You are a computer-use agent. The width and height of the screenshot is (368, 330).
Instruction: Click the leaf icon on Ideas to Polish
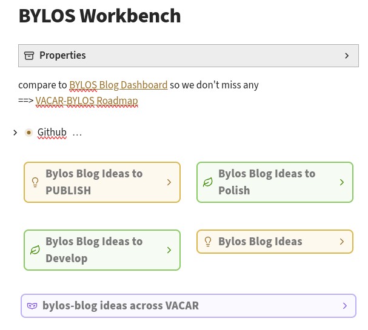click(x=208, y=182)
